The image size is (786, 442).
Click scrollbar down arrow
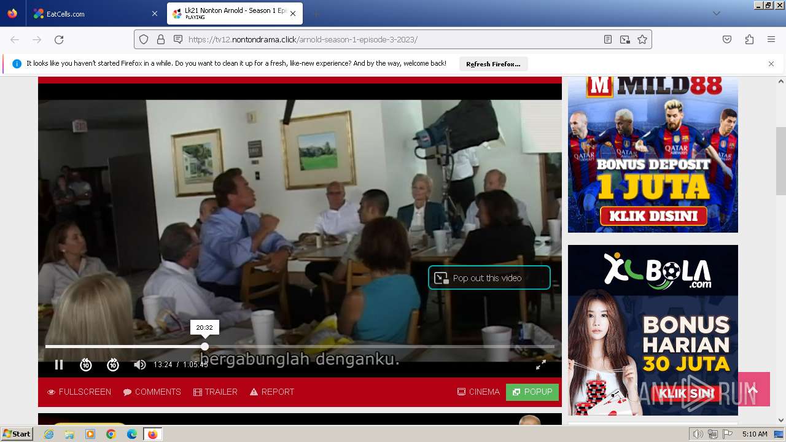[x=781, y=420]
